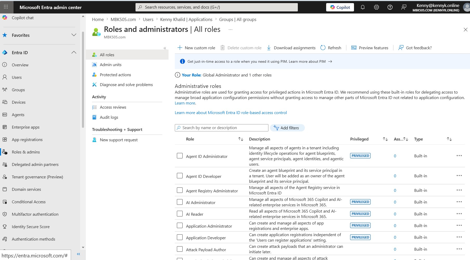Click Groups | All groups breadcrumb

click(x=238, y=19)
